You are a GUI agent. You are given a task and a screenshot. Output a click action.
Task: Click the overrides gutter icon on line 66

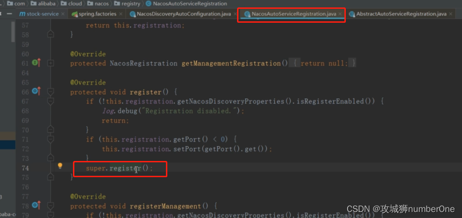[x=36, y=91]
